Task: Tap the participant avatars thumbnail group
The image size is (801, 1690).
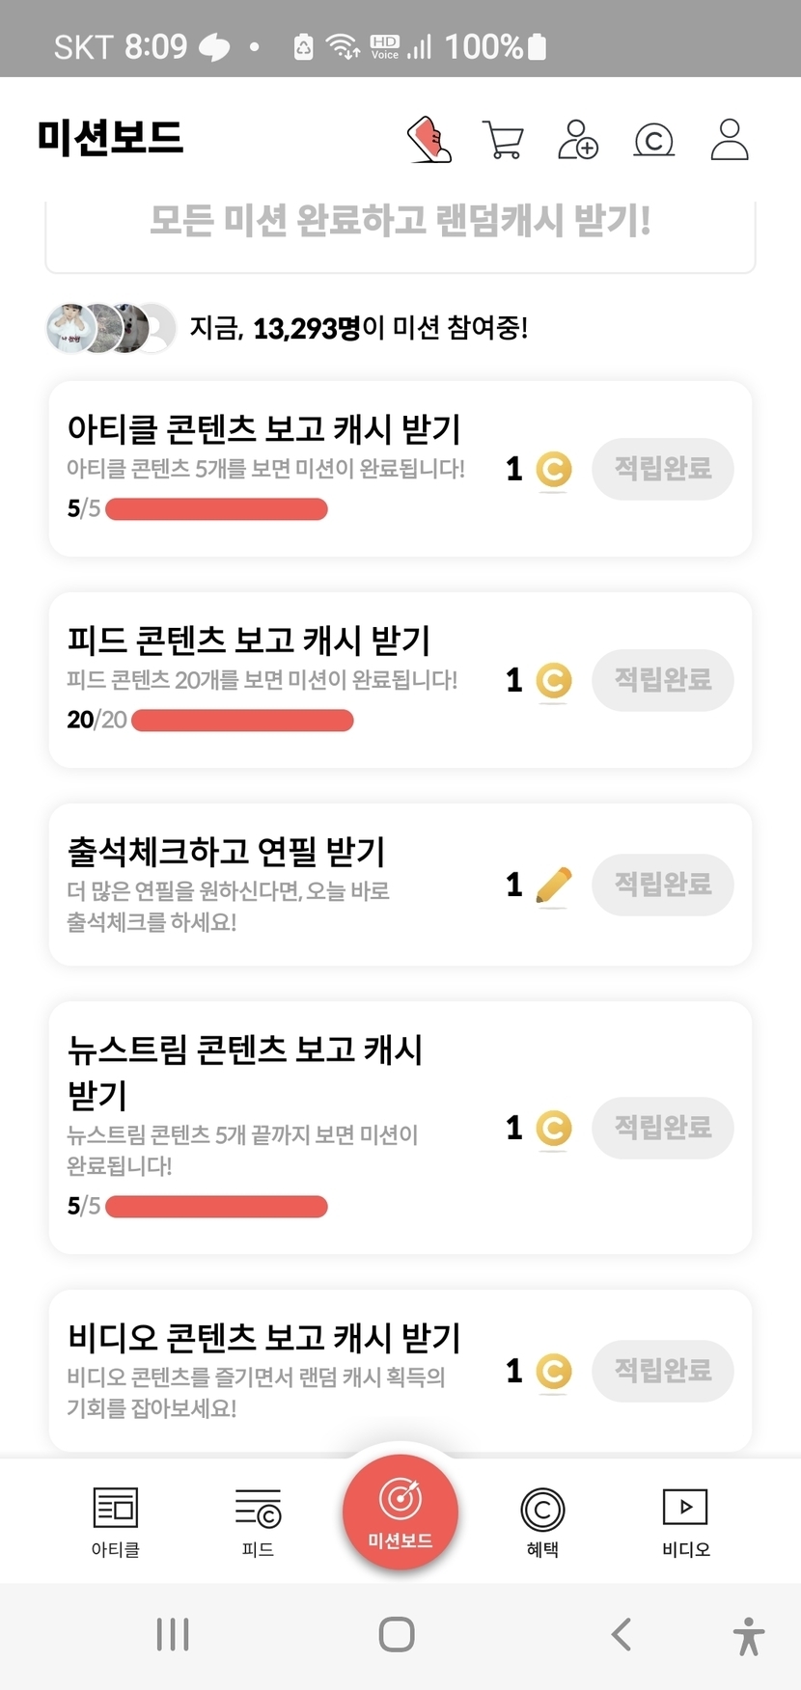Action: coord(111,328)
